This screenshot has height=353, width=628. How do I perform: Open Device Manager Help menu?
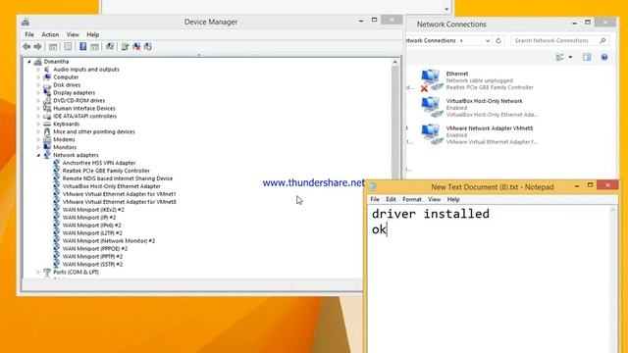(93, 34)
